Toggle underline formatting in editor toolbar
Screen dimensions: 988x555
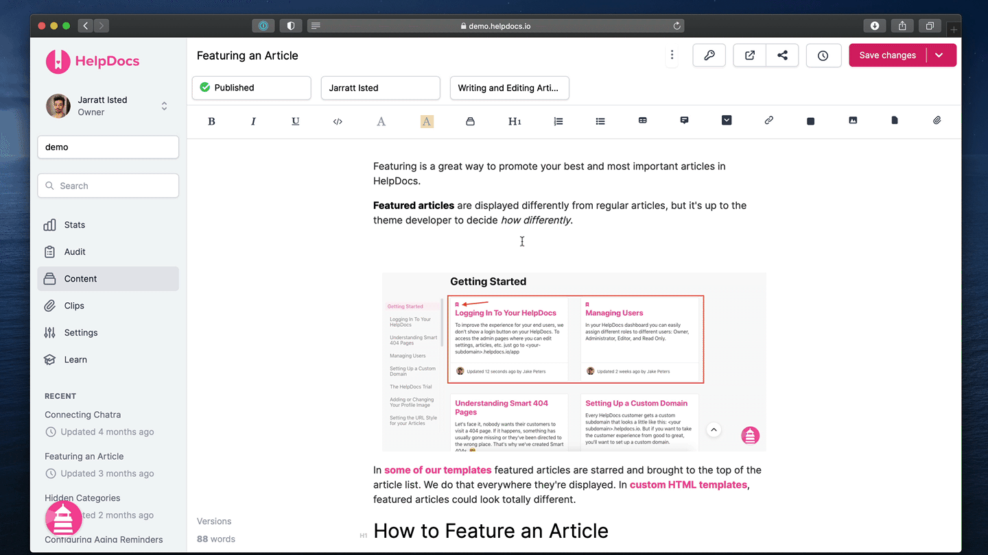coord(296,121)
